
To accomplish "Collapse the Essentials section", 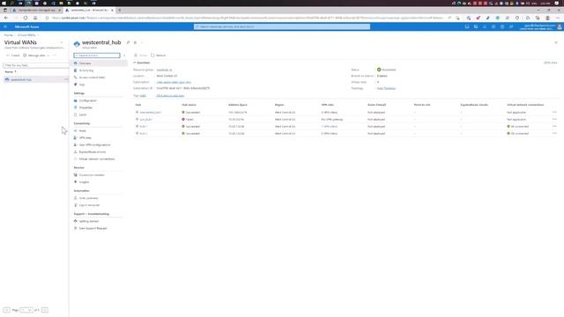I will 141,63.
